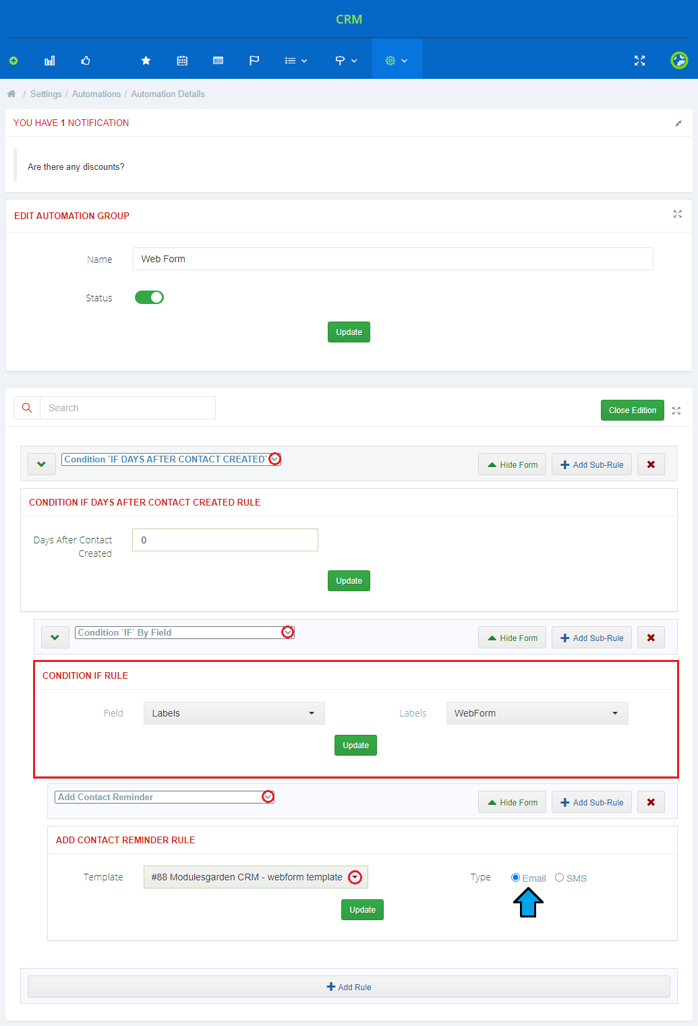The image size is (698, 1026).
Task: Click the thumbs-up icon in navbar
Action: pyautogui.click(x=86, y=61)
